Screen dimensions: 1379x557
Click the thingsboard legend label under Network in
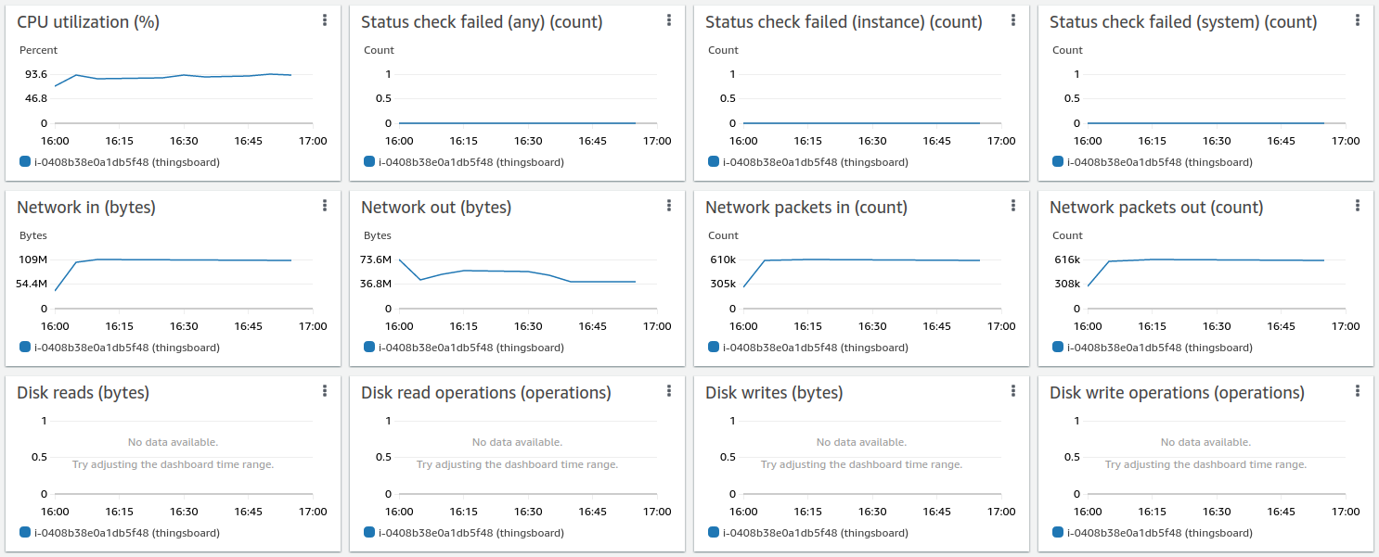point(126,348)
